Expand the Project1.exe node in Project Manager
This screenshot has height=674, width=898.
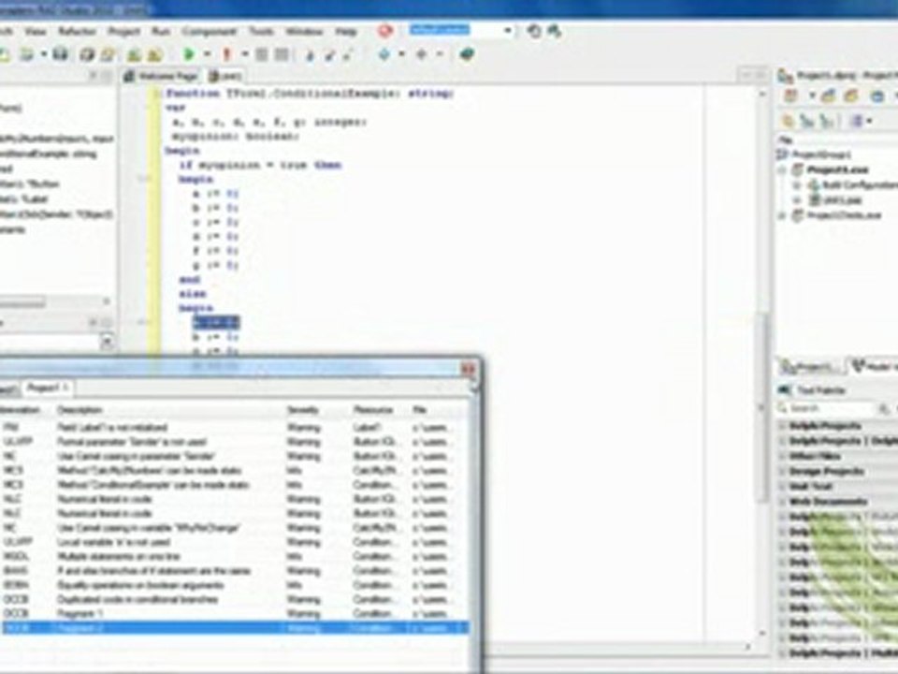pyautogui.click(x=782, y=169)
